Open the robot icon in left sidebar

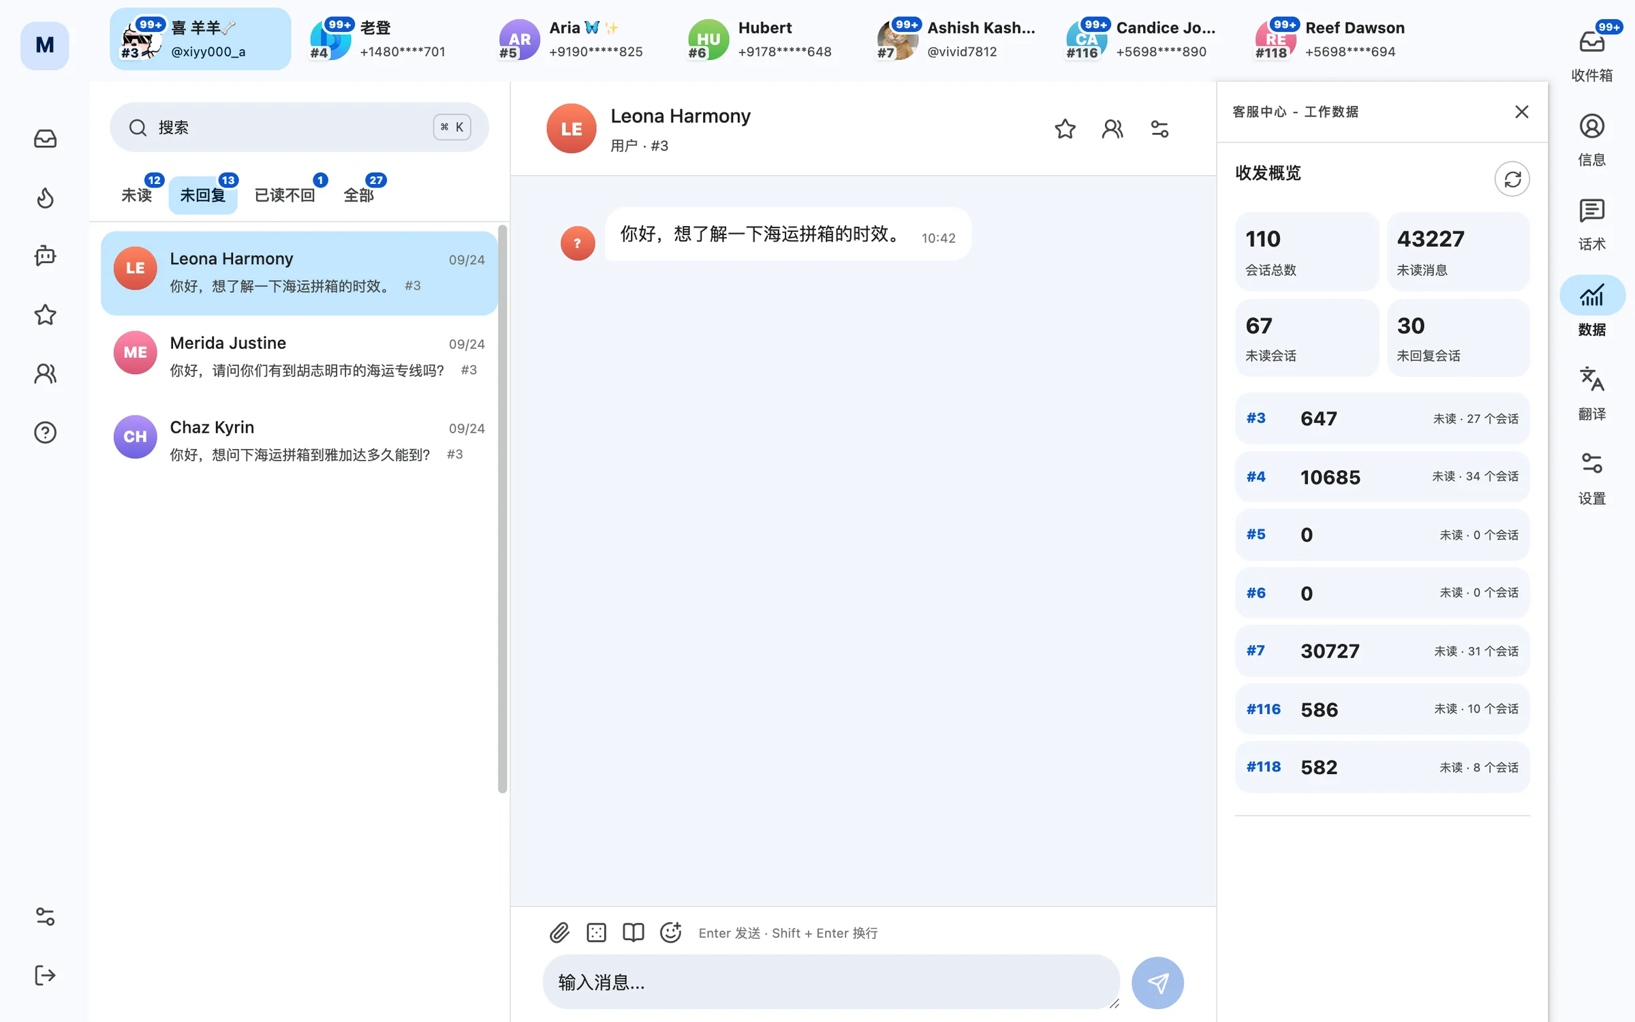point(45,256)
